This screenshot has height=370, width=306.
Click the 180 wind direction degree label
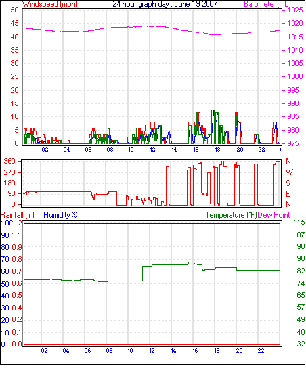coord(10,183)
